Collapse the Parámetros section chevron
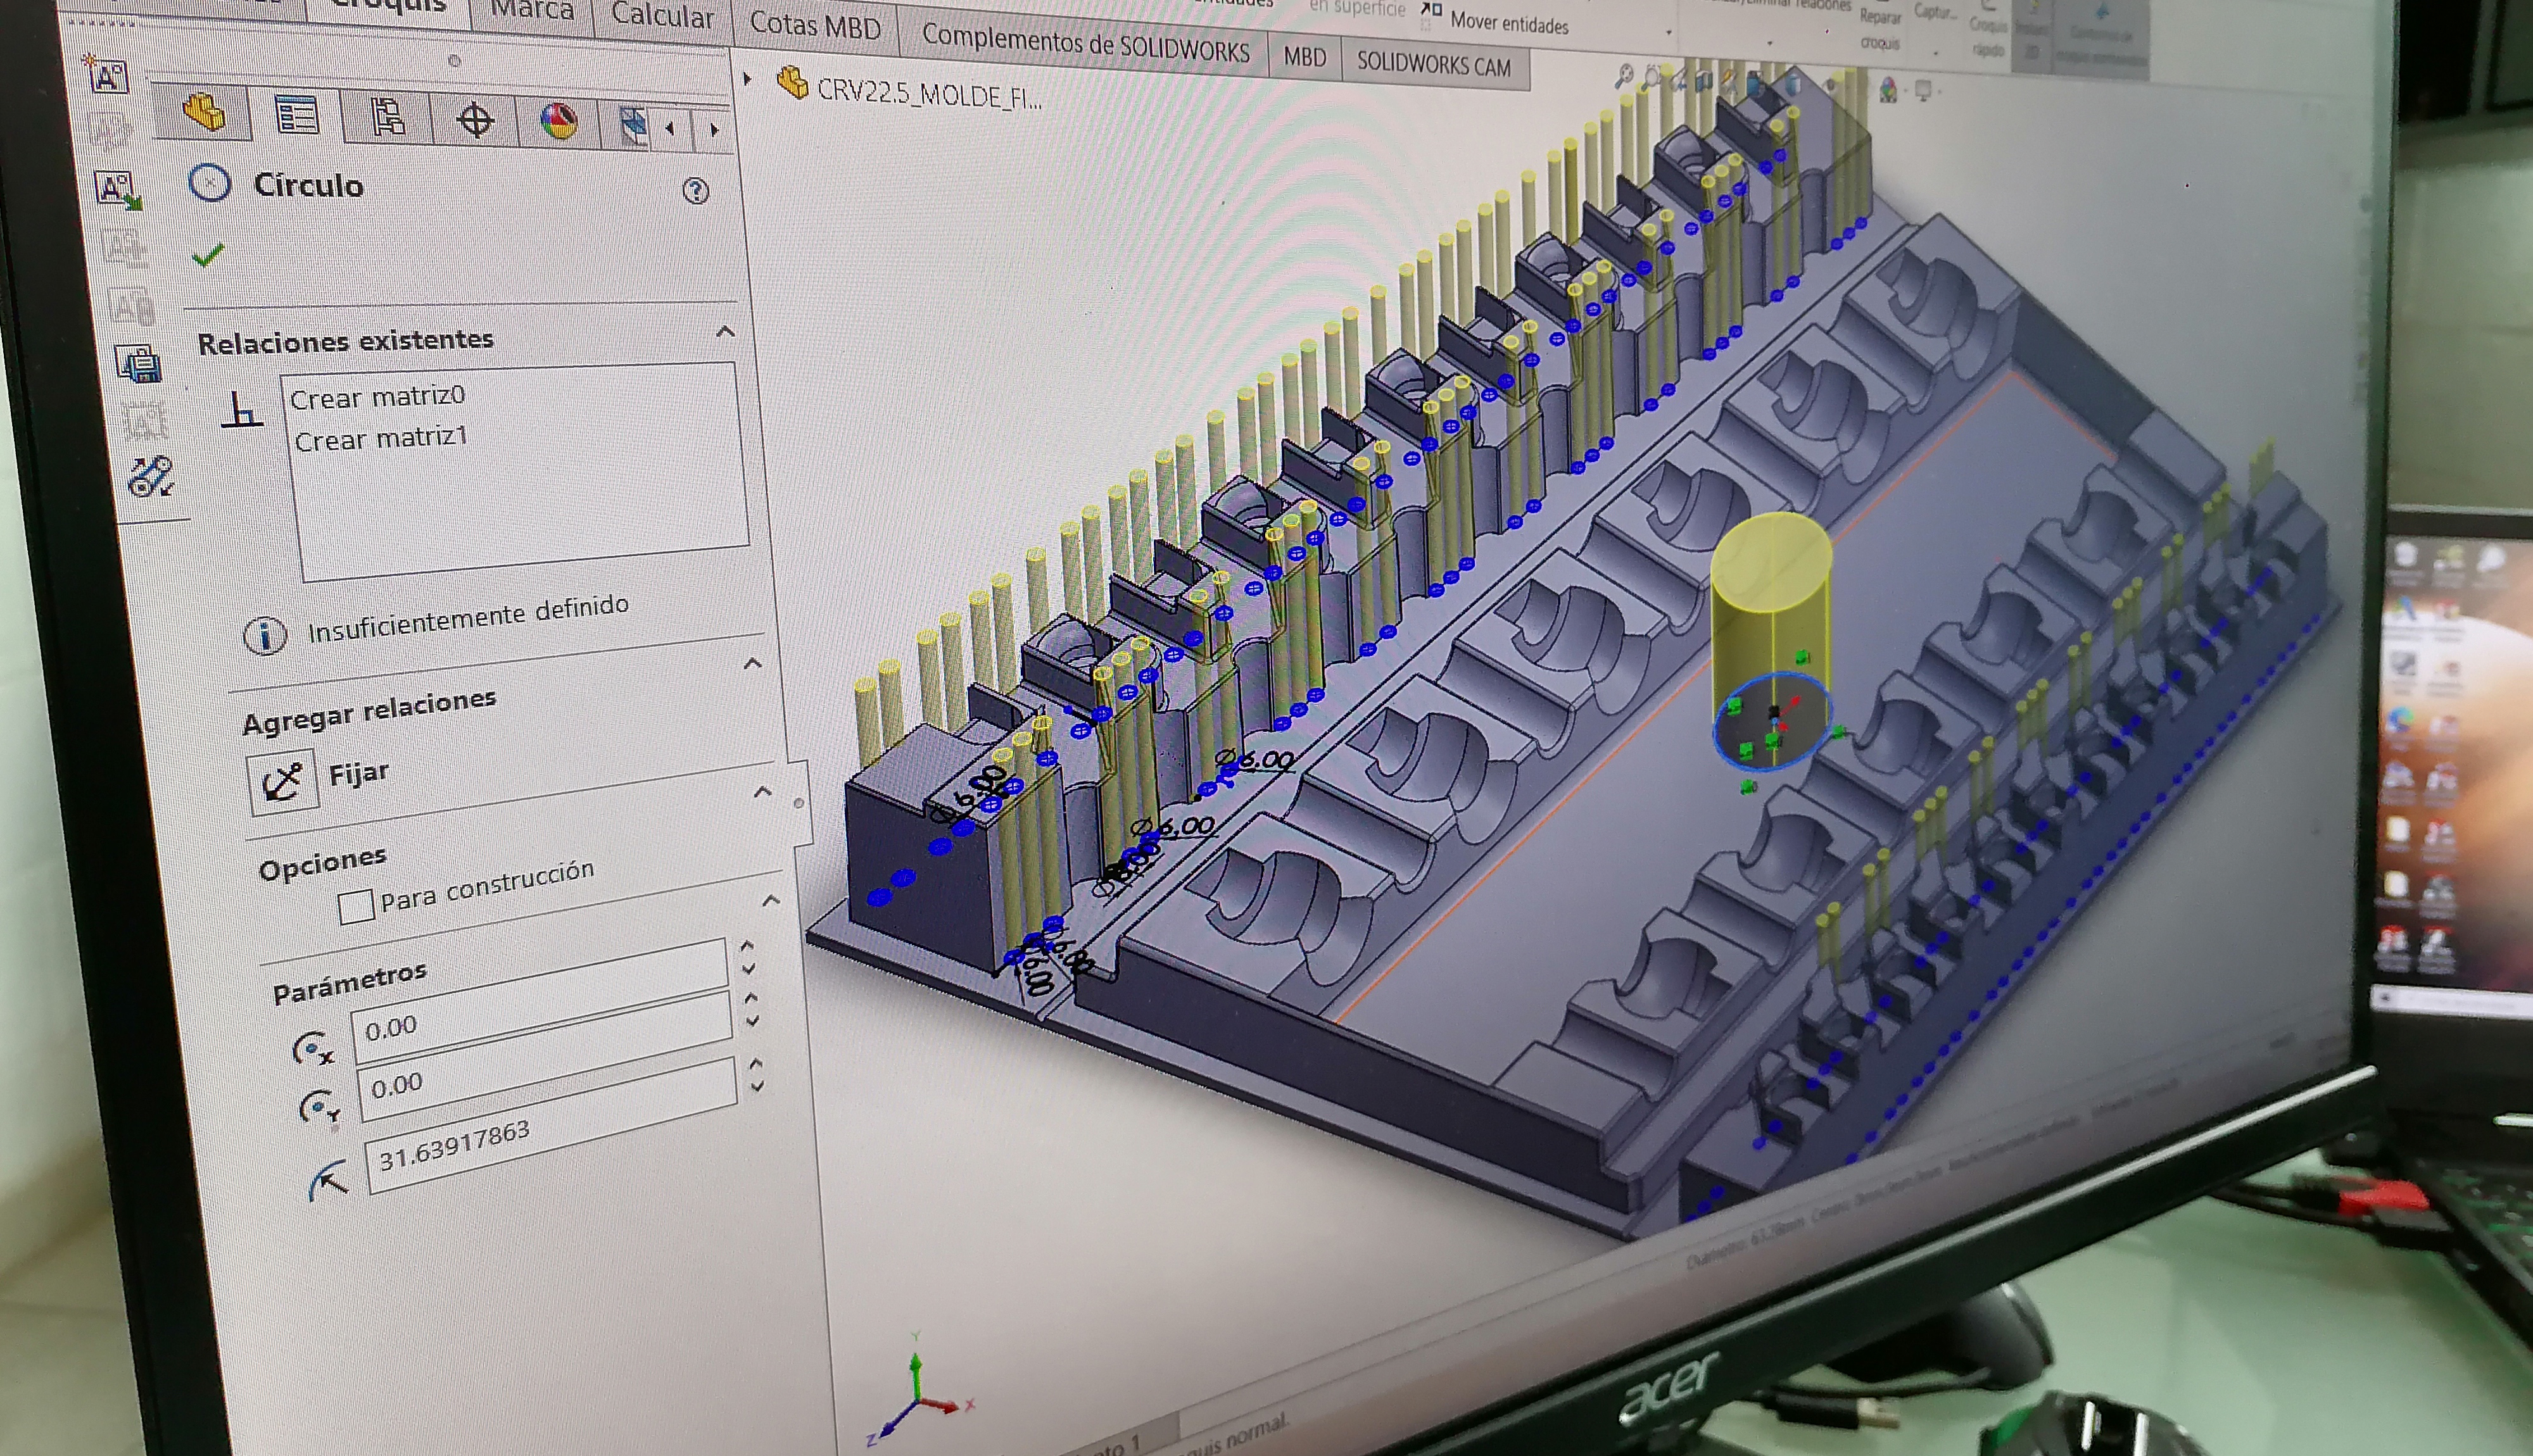The width and height of the screenshot is (2533, 1456). click(771, 901)
